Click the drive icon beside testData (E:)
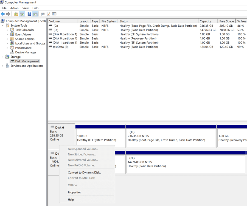This screenshot has height=206, width=247. tap(50, 47)
